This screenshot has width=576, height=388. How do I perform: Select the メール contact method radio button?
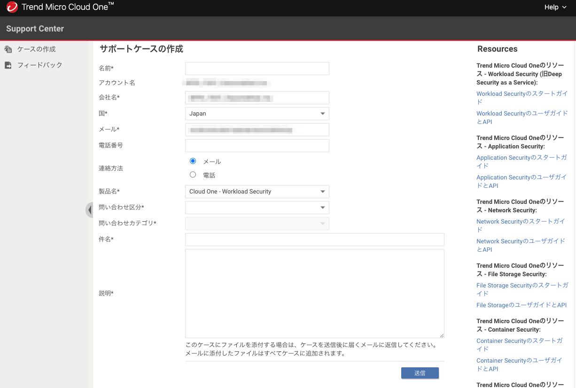click(x=193, y=161)
